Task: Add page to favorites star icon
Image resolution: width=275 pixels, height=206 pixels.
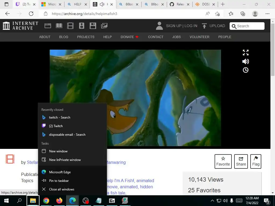Action: tap(218, 14)
